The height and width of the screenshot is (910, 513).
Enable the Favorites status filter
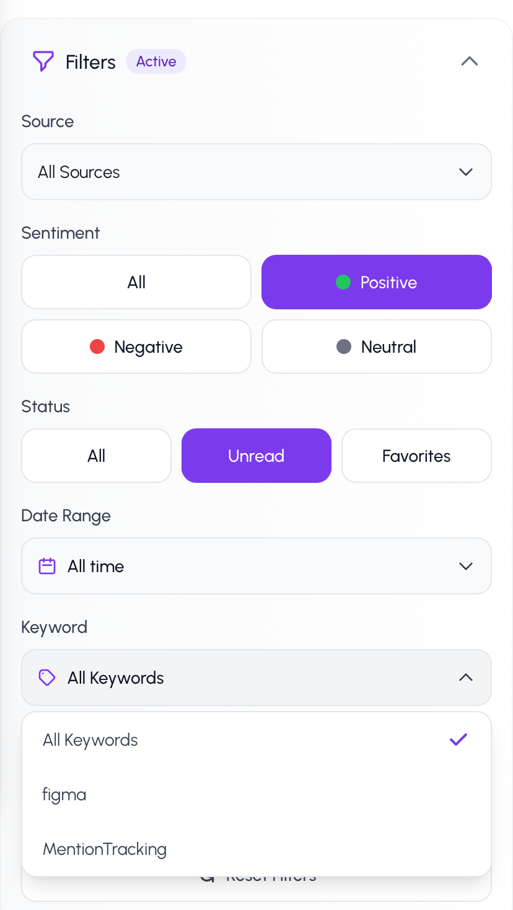(x=416, y=456)
